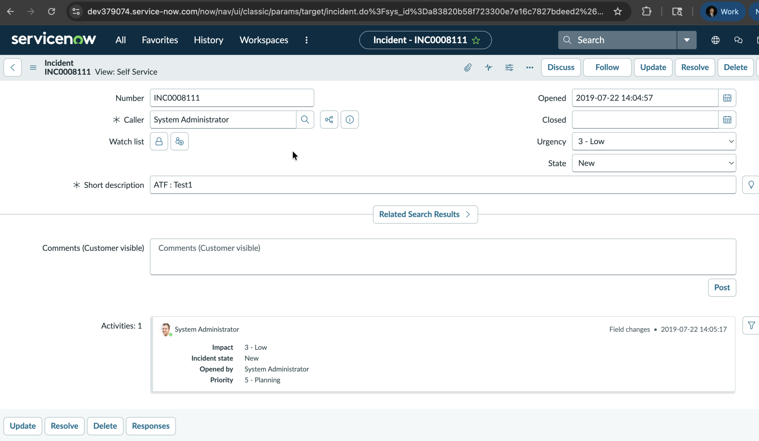Click the '5 - Planning' priority value

point(262,380)
